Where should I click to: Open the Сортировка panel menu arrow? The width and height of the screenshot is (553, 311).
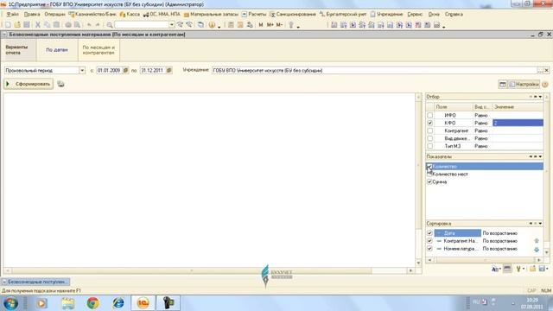[540, 224]
